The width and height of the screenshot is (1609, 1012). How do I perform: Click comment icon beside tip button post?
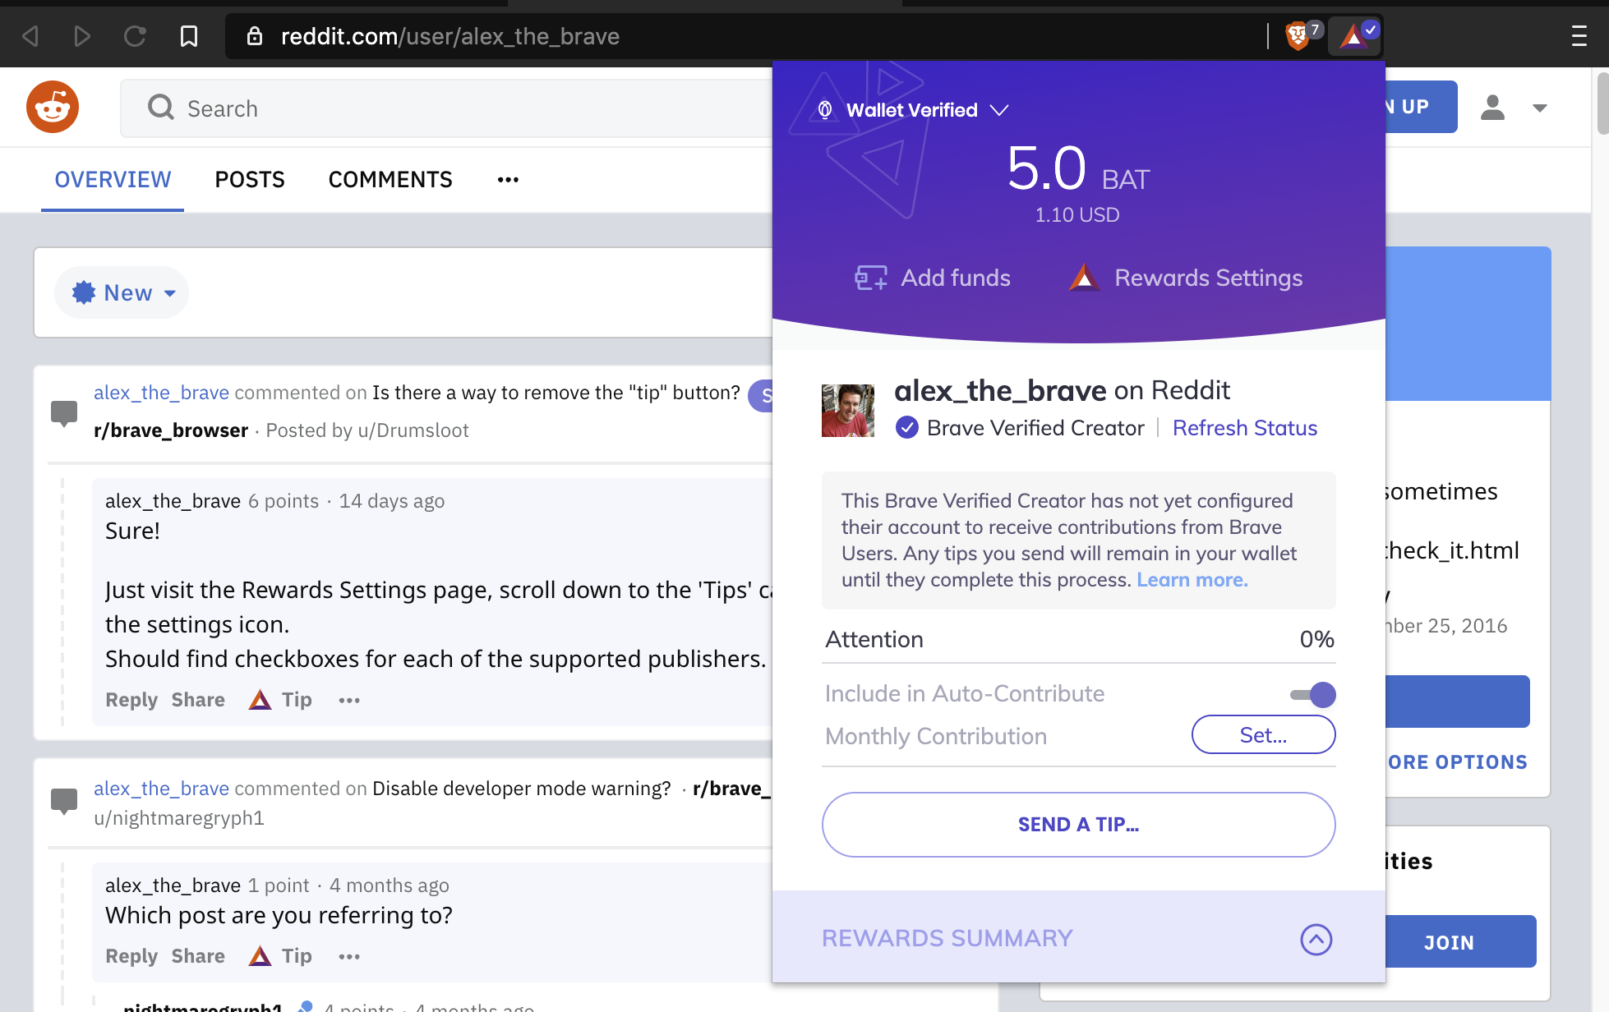64,412
